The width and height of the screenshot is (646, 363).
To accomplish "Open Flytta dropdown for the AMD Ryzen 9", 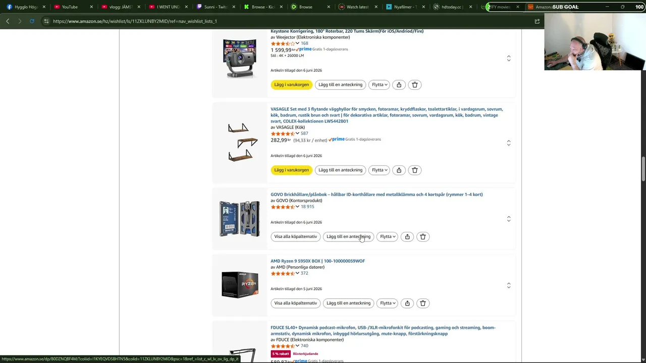I will (387, 303).
